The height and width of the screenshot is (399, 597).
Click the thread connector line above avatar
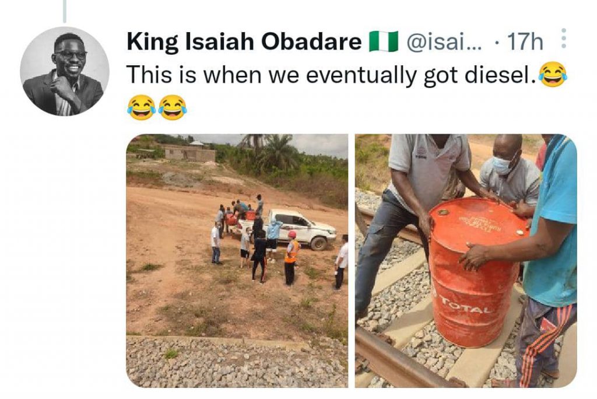click(x=65, y=10)
